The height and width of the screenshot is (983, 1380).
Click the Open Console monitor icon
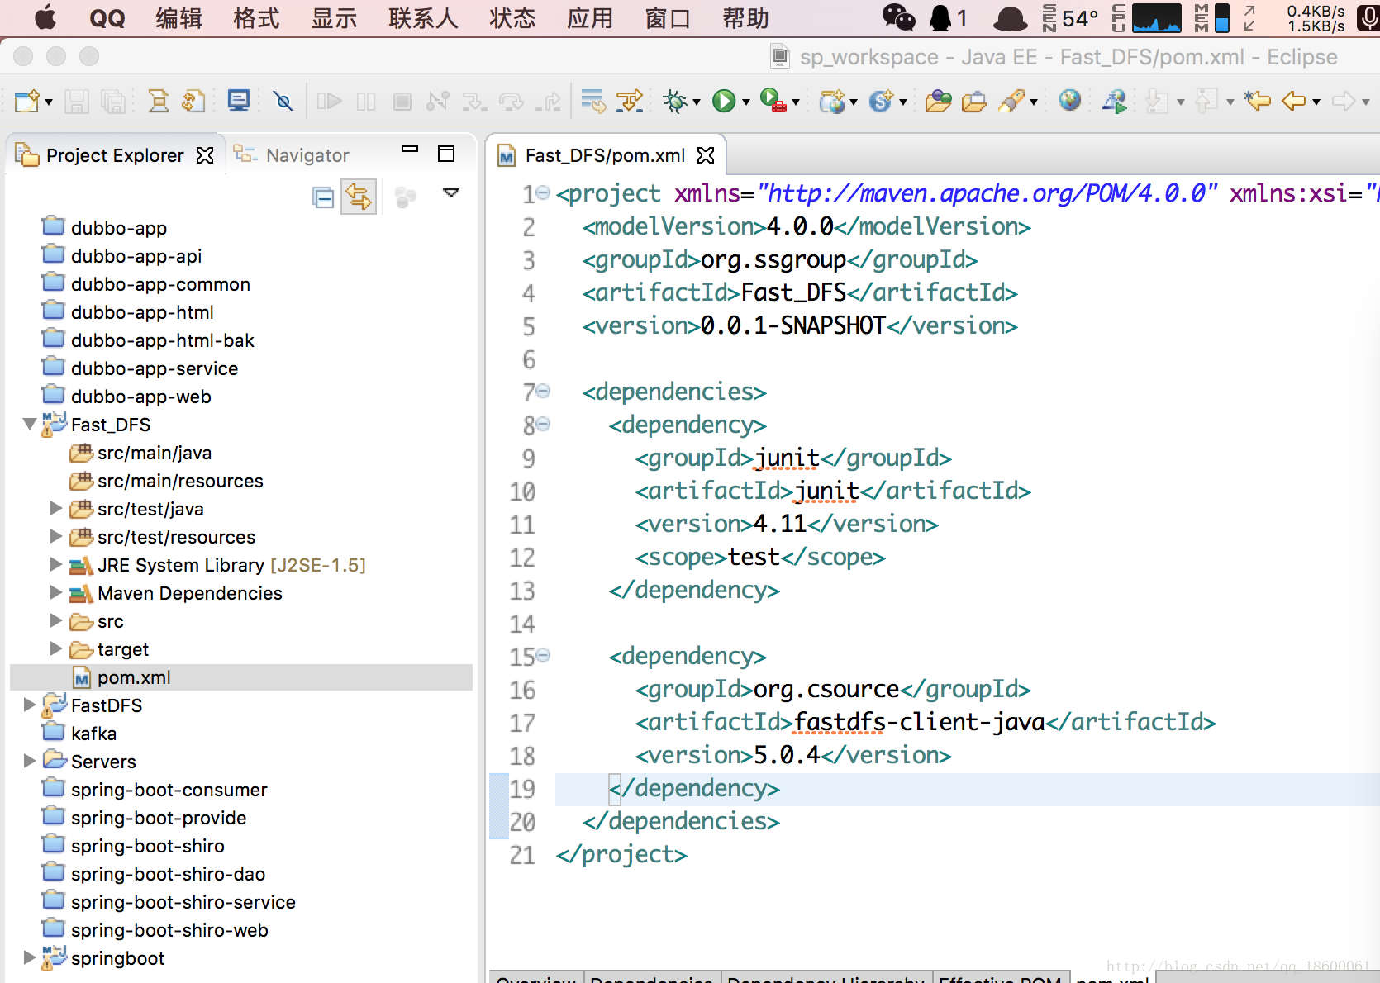click(x=239, y=101)
